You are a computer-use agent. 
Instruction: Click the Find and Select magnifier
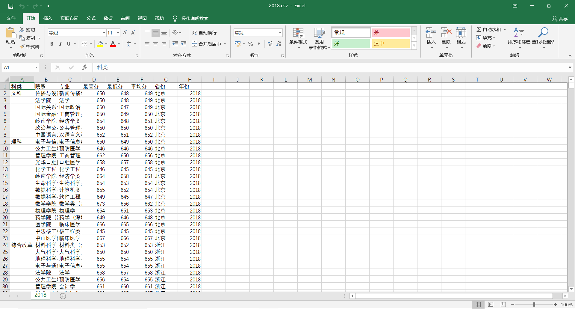tap(543, 32)
